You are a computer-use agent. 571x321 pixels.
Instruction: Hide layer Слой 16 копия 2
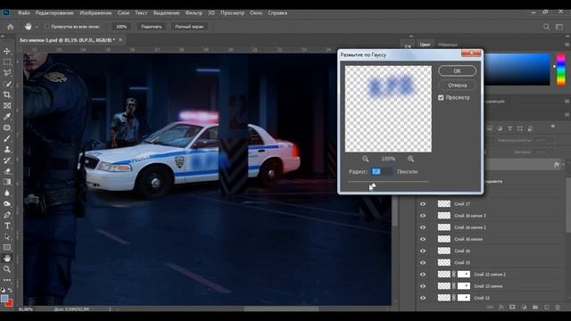pos(423,227)
